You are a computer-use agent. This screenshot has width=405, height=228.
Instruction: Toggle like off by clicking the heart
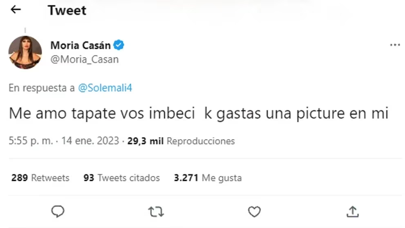point(254,212)
